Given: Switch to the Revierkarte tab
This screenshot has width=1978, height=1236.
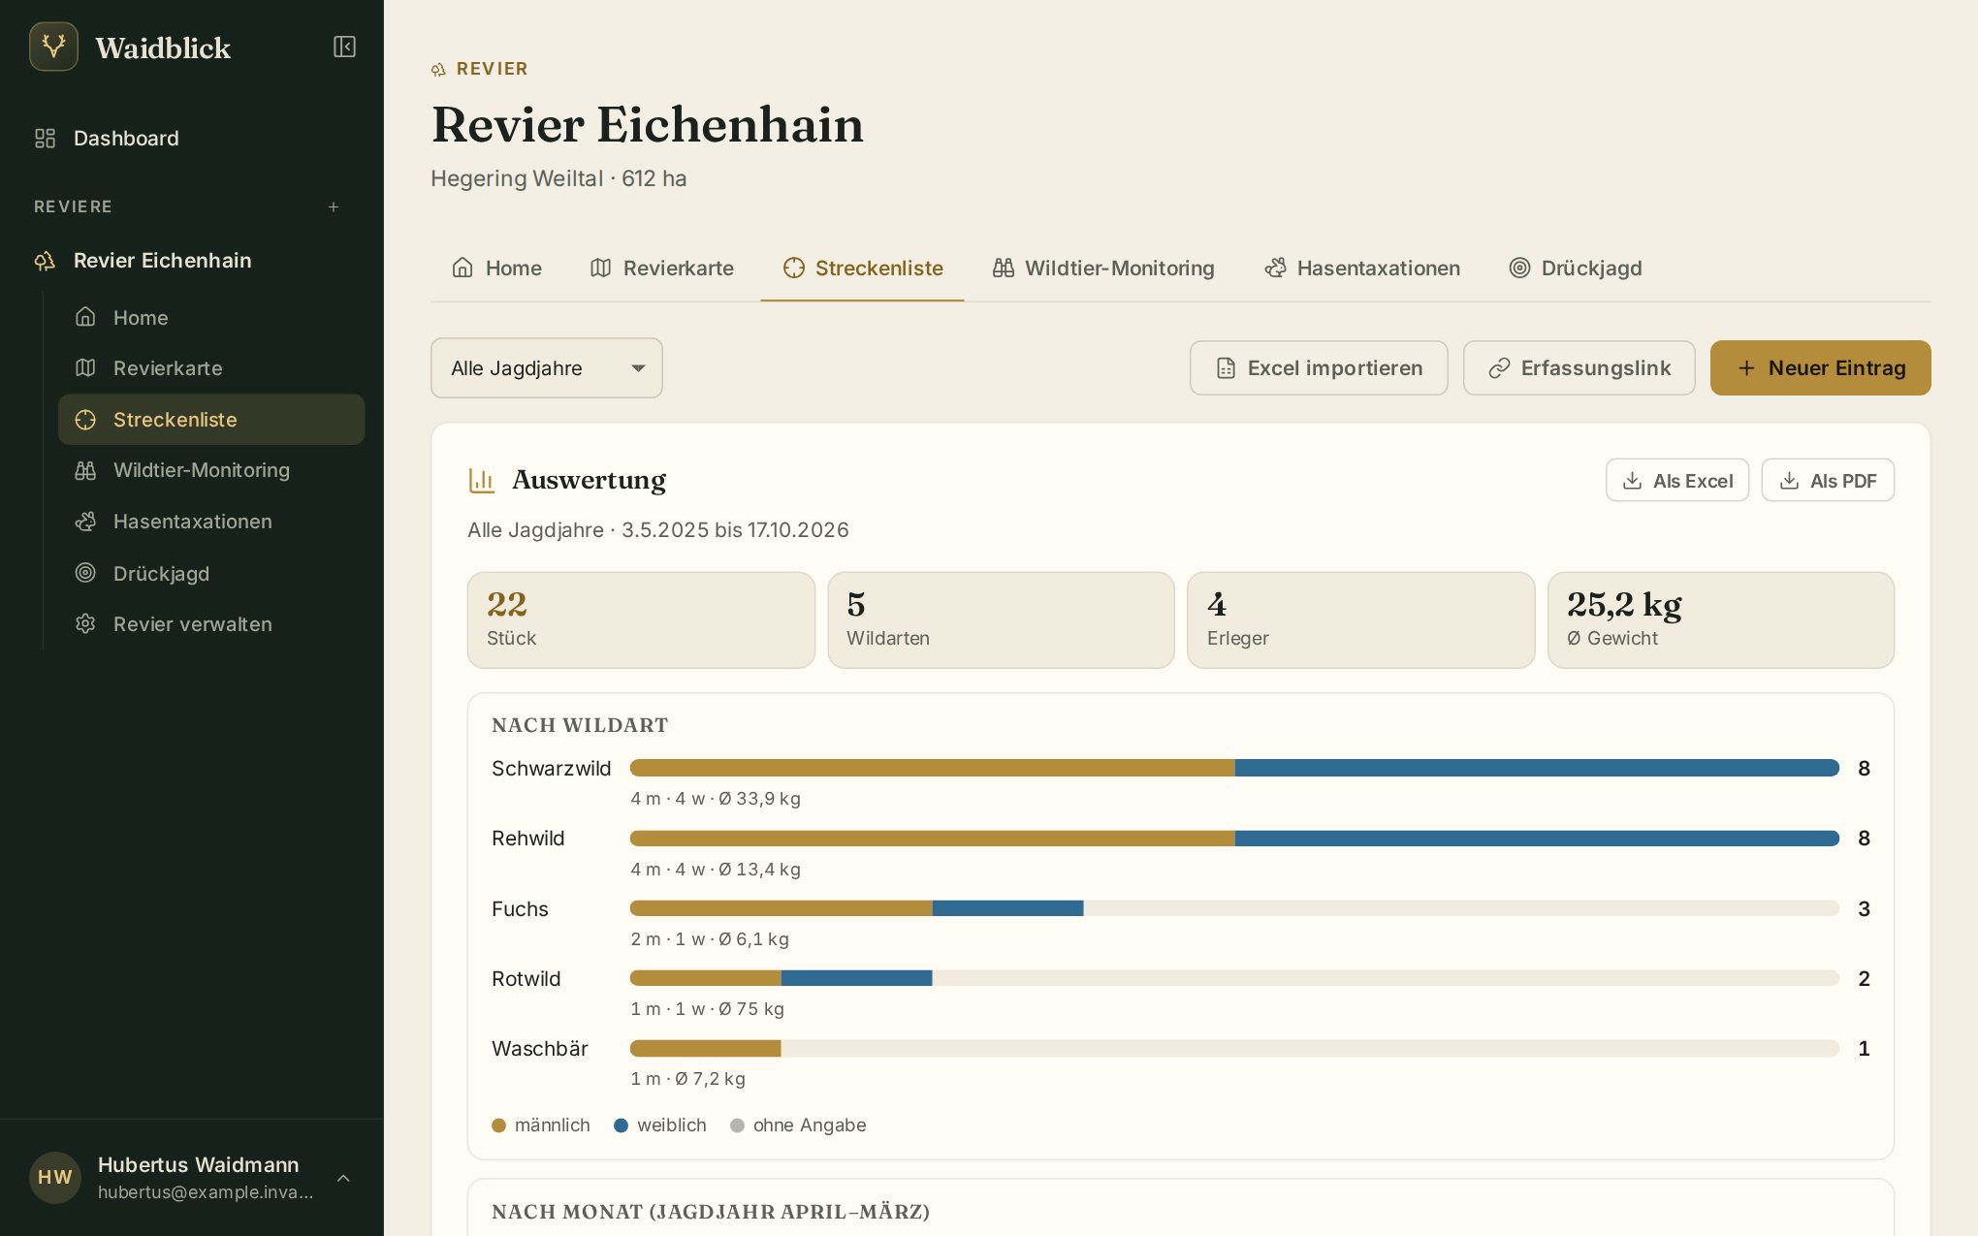Looking at the screenshot, I should tap(662, 269).
